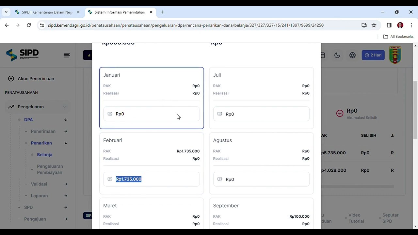Reload the page with the refresh icon

(x=29, y=25)
